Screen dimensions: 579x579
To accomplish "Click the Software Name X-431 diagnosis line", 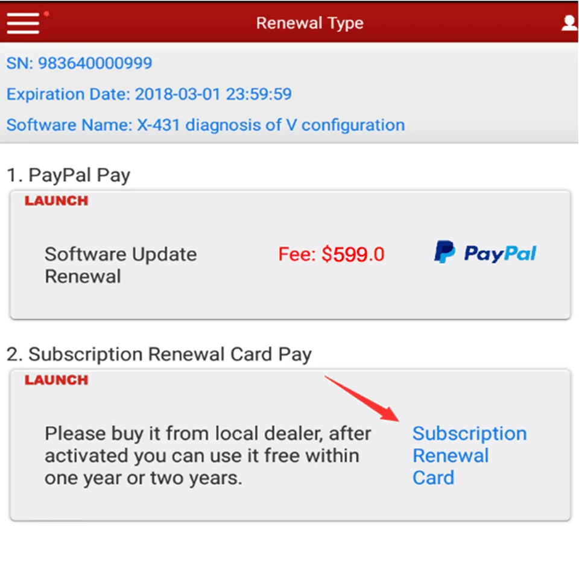I will pos(206,125).
